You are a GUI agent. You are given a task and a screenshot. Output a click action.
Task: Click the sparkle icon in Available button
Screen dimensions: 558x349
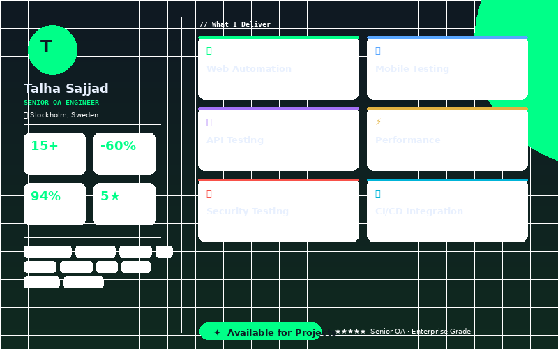click(217, 333)
